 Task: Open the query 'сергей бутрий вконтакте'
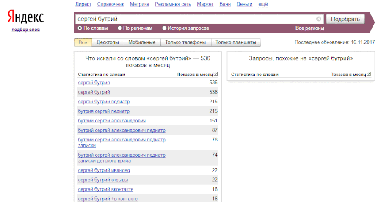106,189
